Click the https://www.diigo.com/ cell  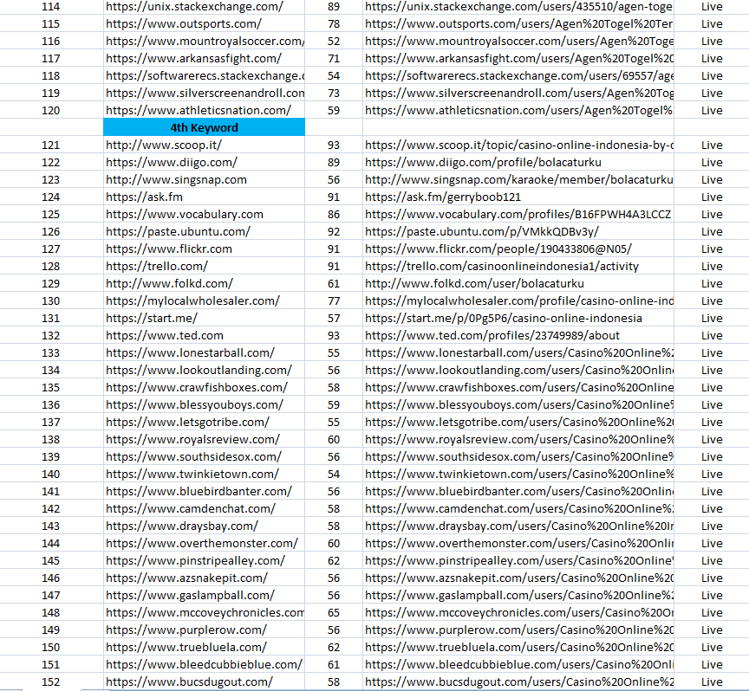(x=204, y=162)
